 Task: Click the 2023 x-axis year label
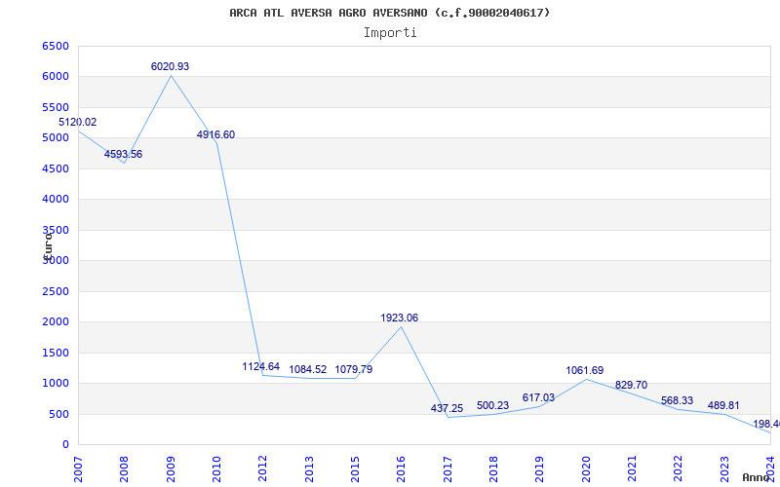[724, 469]
